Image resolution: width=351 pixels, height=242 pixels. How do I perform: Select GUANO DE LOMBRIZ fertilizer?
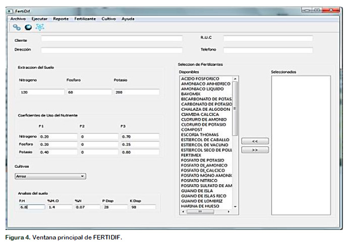[202, 201]
